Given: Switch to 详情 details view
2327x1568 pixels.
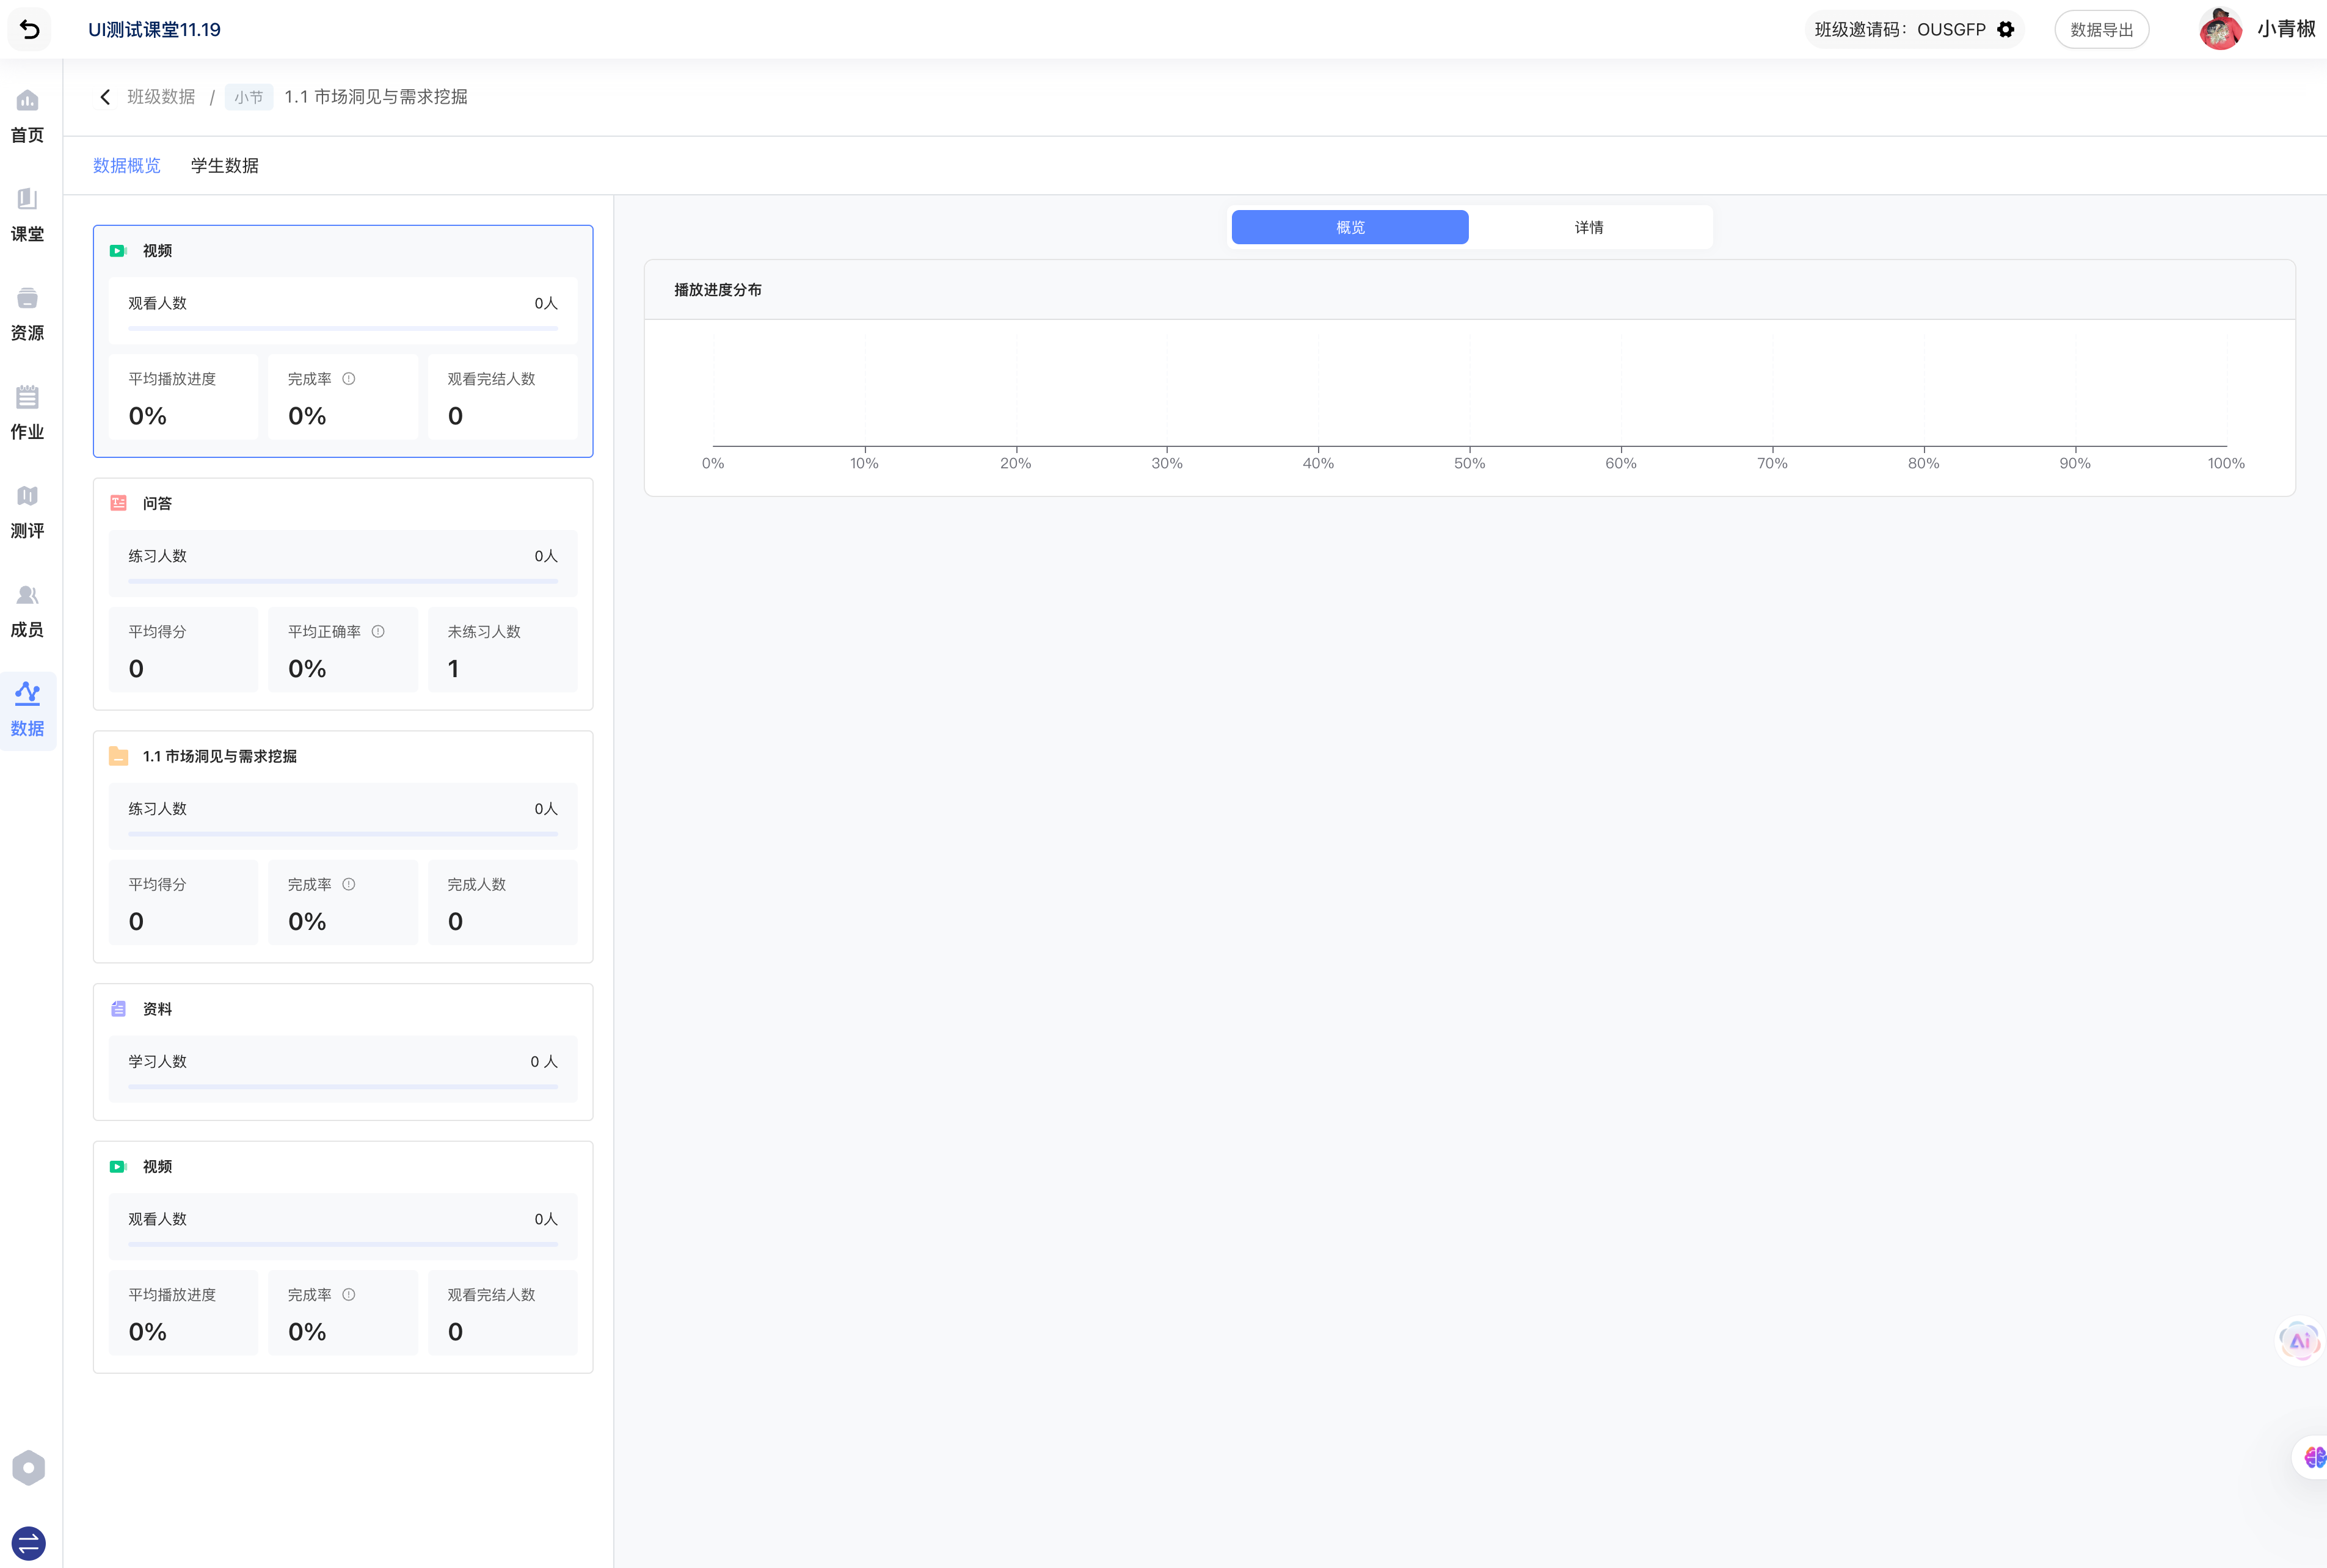Looking at the screenshot, I should point(1588,227).
